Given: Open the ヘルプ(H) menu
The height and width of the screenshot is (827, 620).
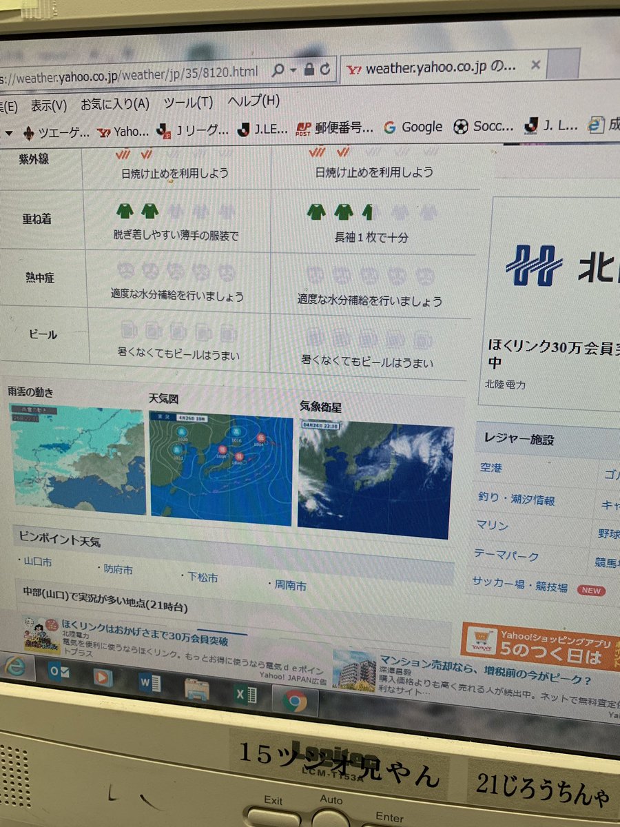Looking at the screenshot, I should 254,101.
